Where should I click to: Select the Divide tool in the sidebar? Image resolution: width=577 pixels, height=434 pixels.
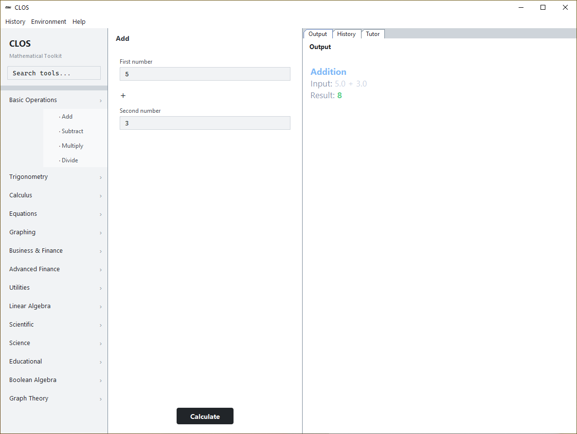pos(75,160)
